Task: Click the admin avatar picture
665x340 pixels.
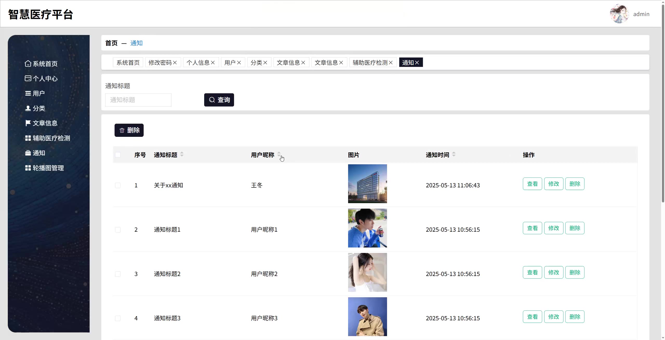Action: 619,14
